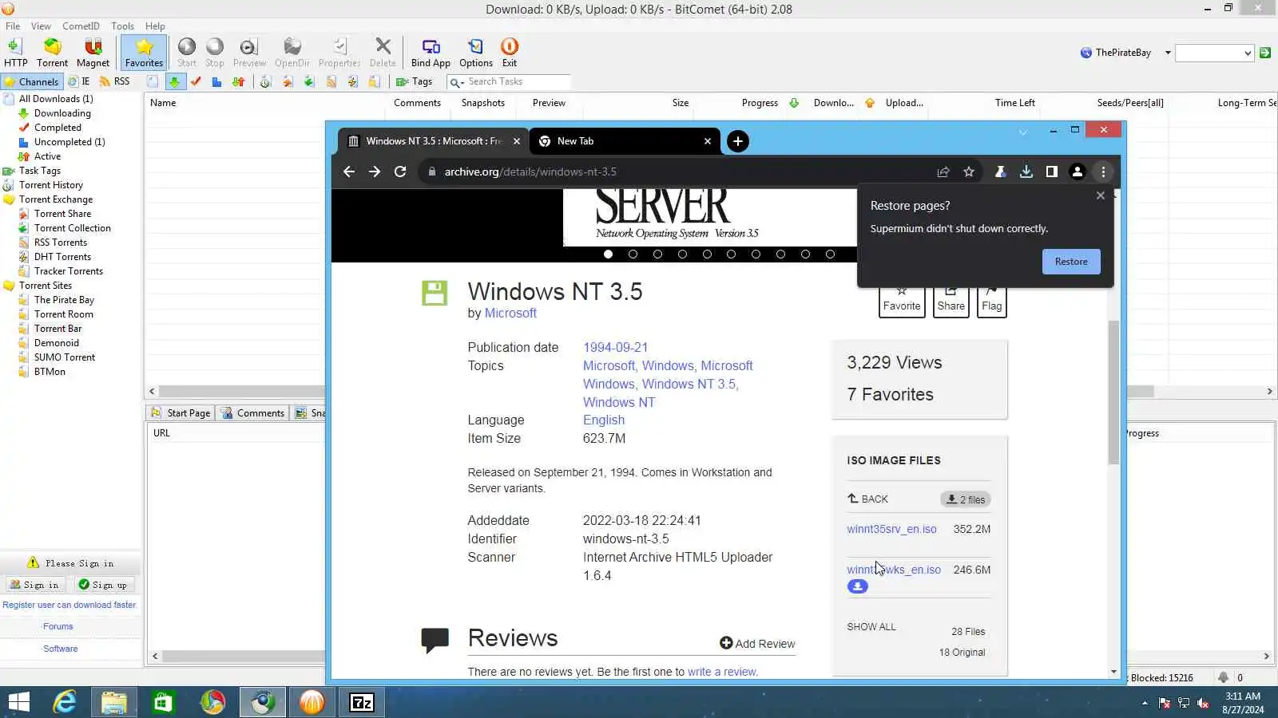Click the Start task icon in BitComet toolbar

coord(187,53)
